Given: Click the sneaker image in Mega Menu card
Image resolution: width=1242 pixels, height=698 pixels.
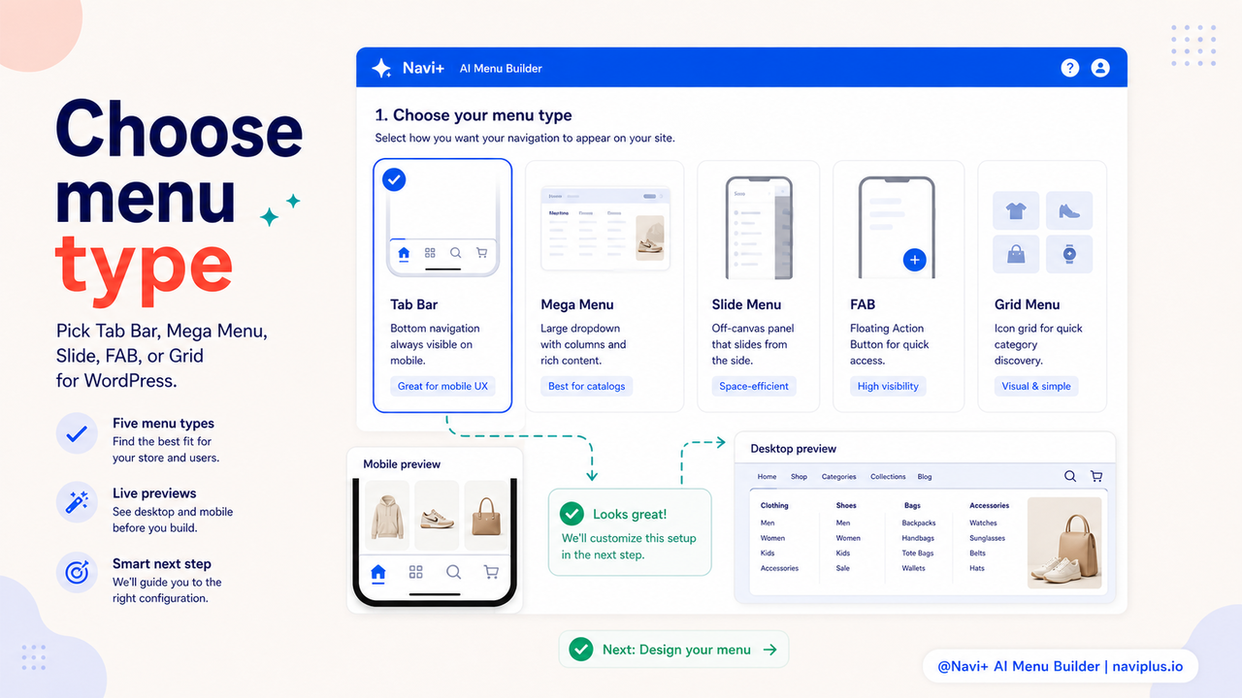Looking at the screenshot, I should point(650,238).
